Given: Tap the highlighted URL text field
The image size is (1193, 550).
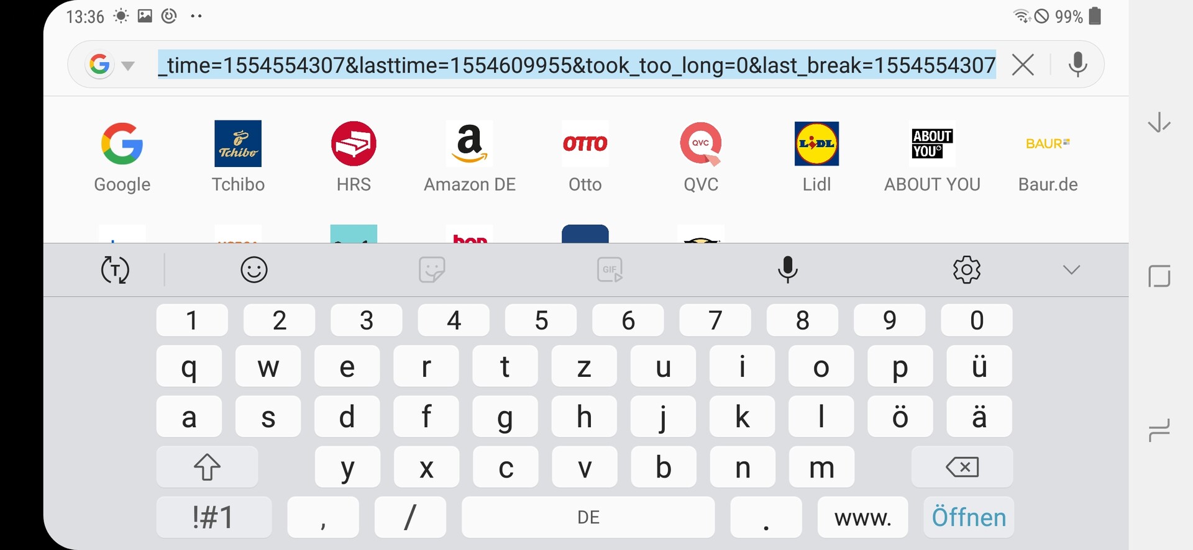Looking at the screenshot, I should coord(577,65).
